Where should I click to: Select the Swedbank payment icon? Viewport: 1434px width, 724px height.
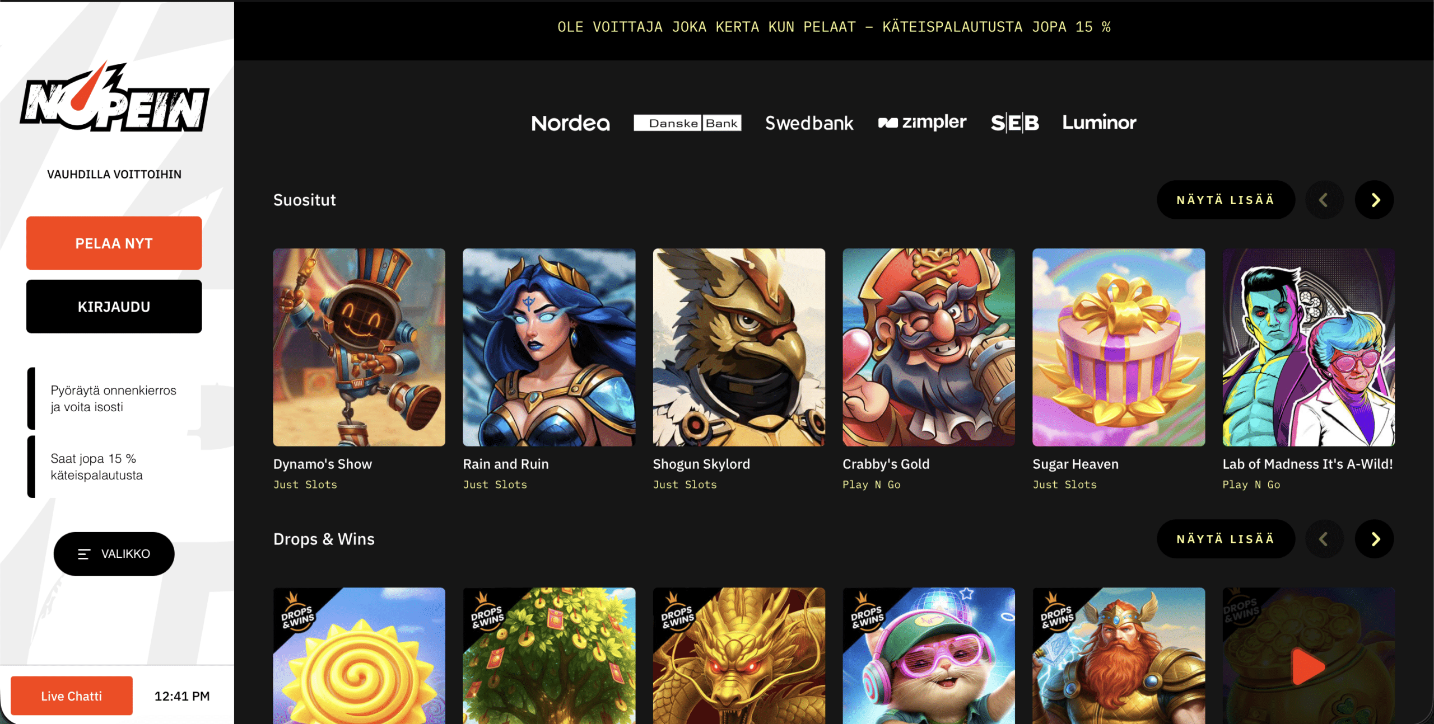click(x=809, y=123)
